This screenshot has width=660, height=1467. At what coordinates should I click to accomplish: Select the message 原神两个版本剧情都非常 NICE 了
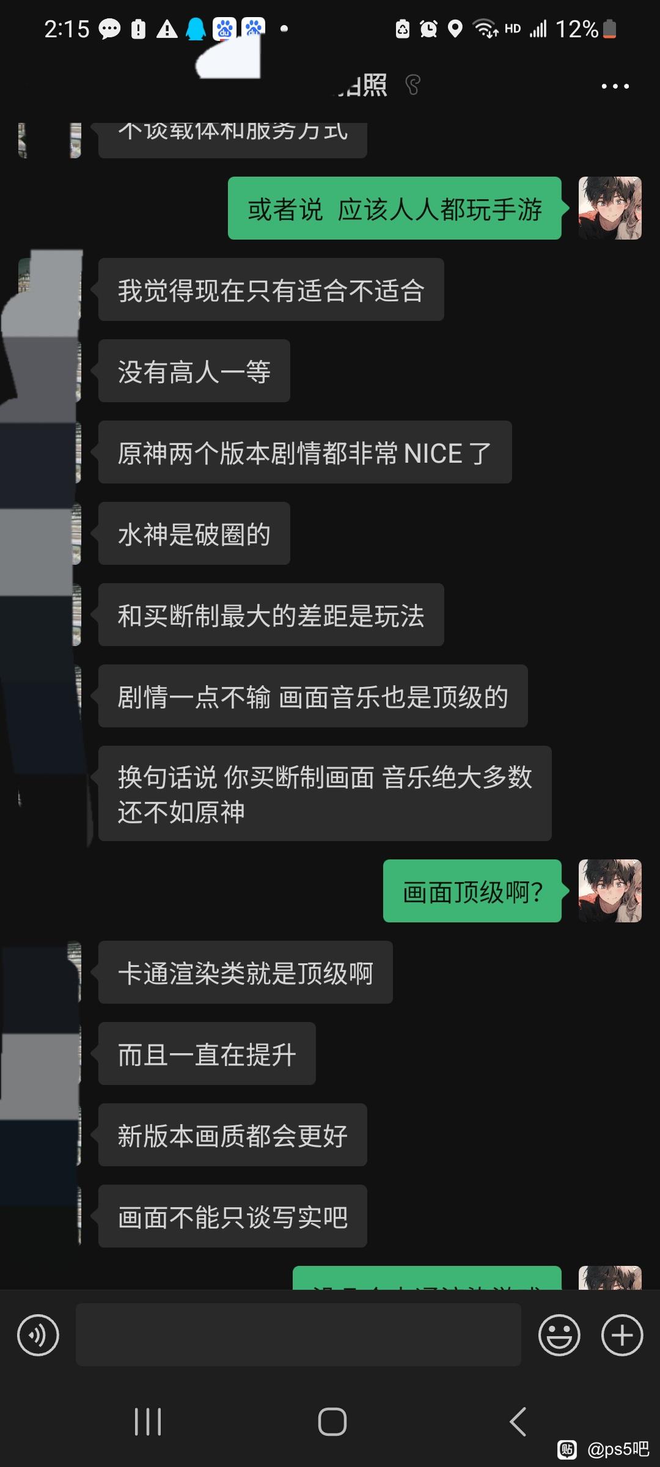click(x=305, y=452)
